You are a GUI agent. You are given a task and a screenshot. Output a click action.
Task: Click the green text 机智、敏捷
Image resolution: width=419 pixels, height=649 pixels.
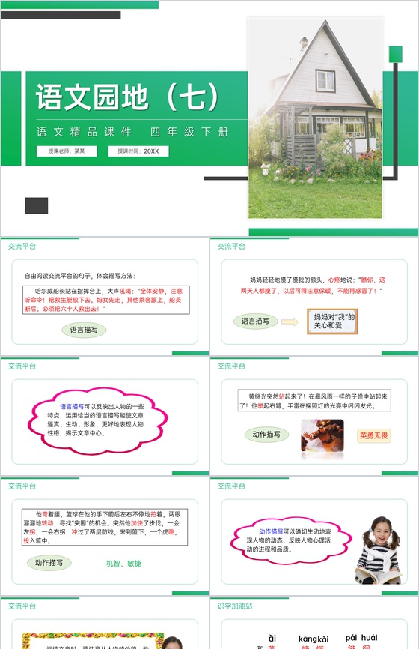click(124, 564)
